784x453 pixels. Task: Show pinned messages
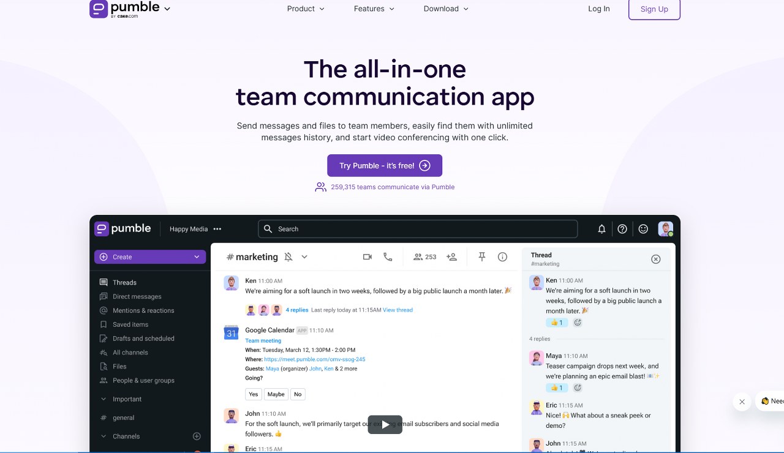(x=482, y=257)
